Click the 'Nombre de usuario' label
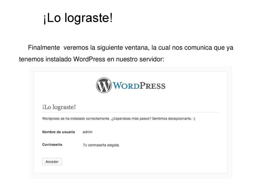This screenshot has height=194, width=259. tap(59, 132)
